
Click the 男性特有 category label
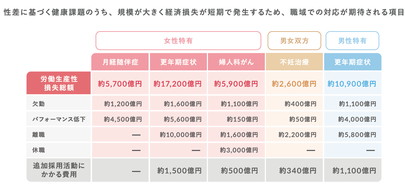[352, 41]
